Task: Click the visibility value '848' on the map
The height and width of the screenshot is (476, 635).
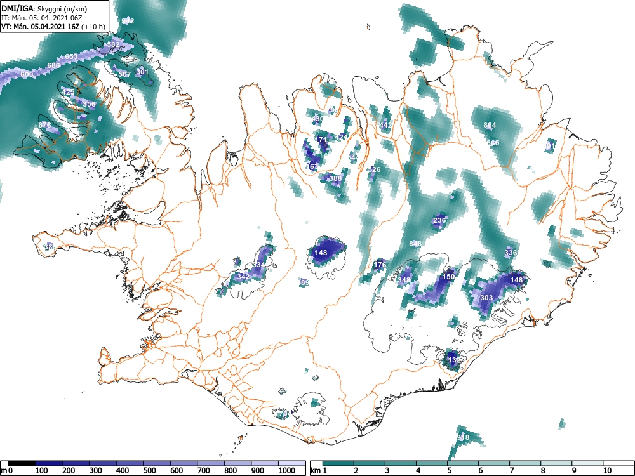Action: [x=415, y=244]
